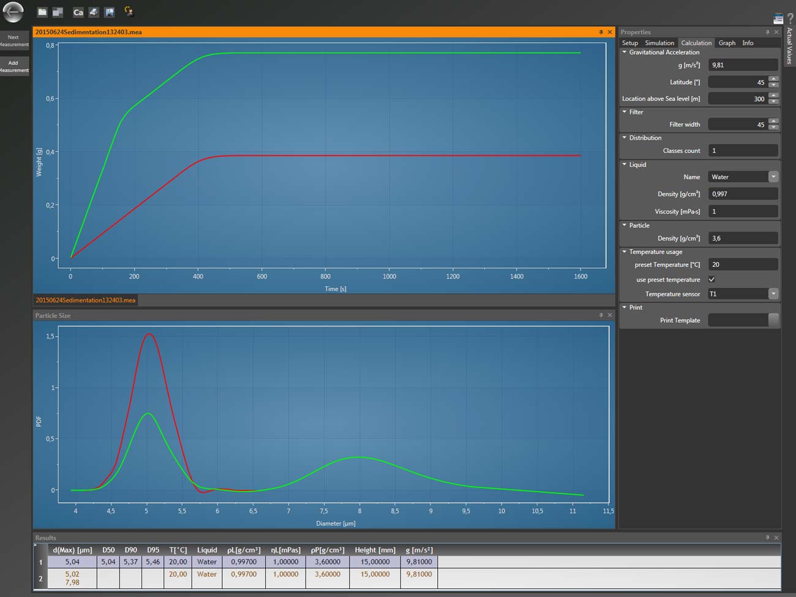Viewport: 796px width, 597px height.
Task: Open the Liquid Name dropdown showing Water
Action: click(x=772, y=176)
